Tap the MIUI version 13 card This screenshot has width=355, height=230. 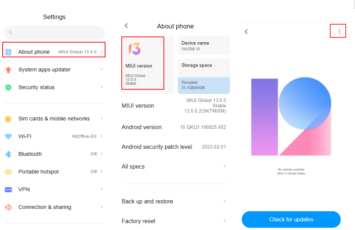142,63
